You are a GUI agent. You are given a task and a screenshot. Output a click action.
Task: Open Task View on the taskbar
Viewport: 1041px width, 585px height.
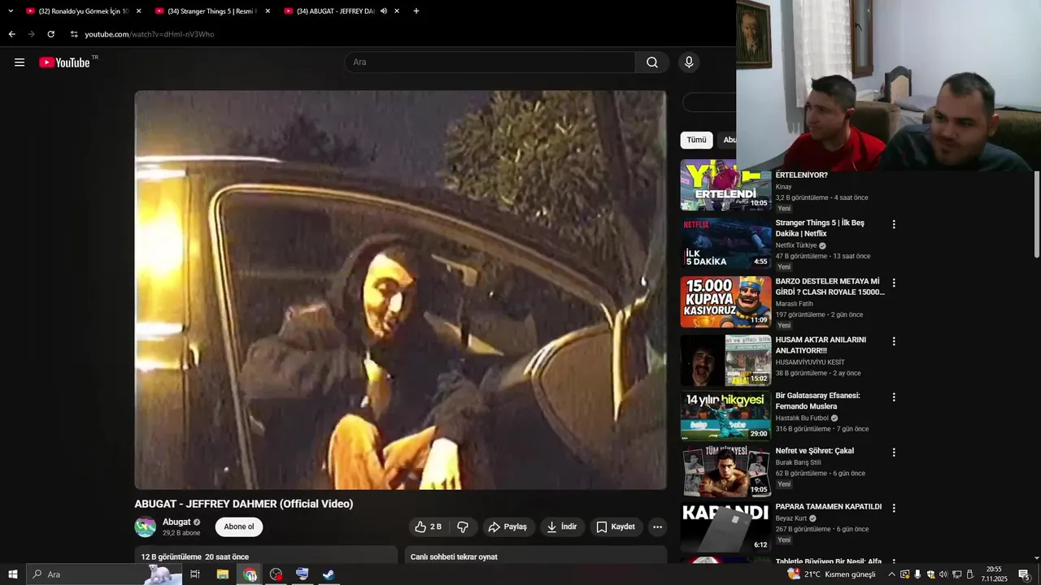[x=195, y=574]
